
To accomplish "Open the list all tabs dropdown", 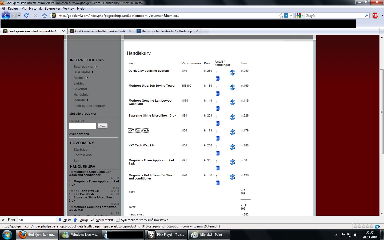I will coord(382,31).
